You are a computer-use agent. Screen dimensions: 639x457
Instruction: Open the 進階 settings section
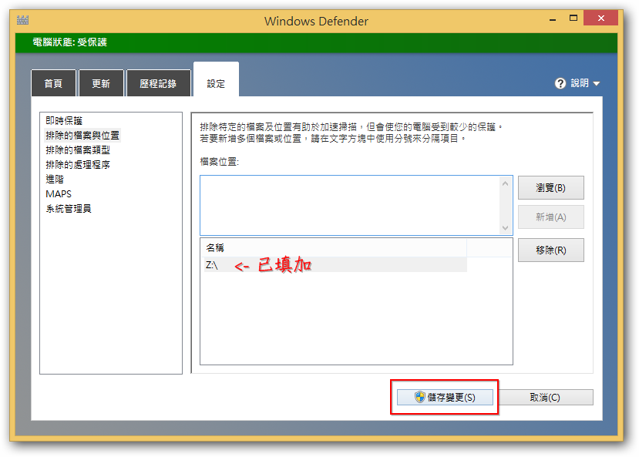coord(55,180)
